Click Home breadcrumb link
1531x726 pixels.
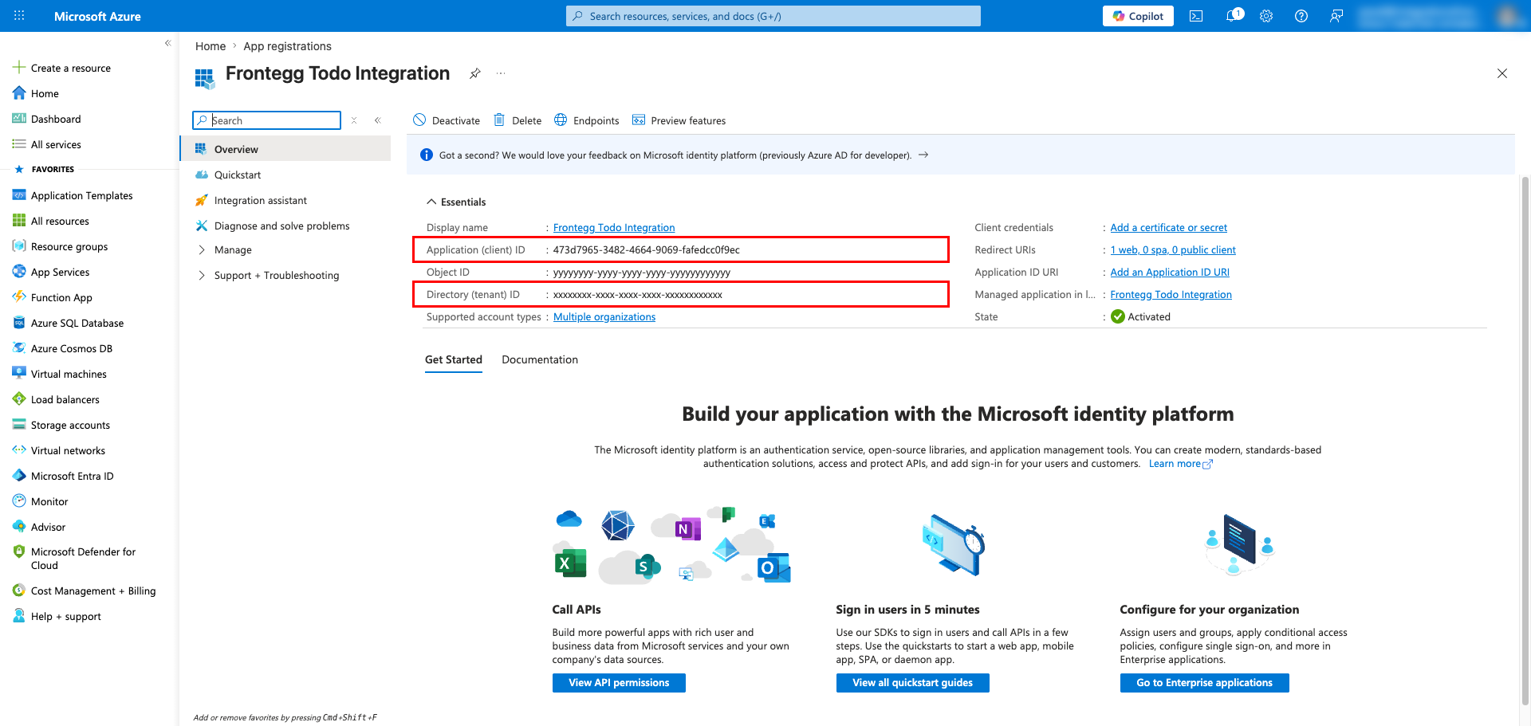(211, 46)
